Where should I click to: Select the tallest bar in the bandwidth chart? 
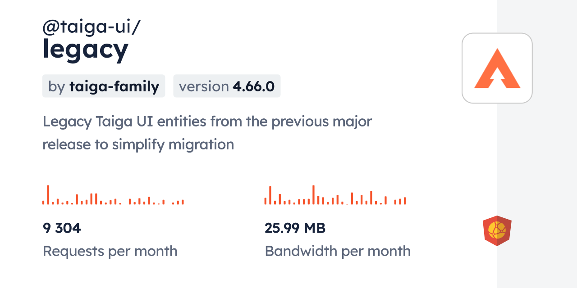[x=313, y=195]
